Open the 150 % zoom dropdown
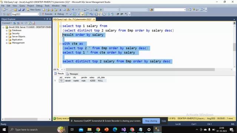The width and height of the screenshot is (237, 133). tap(62, 69)
